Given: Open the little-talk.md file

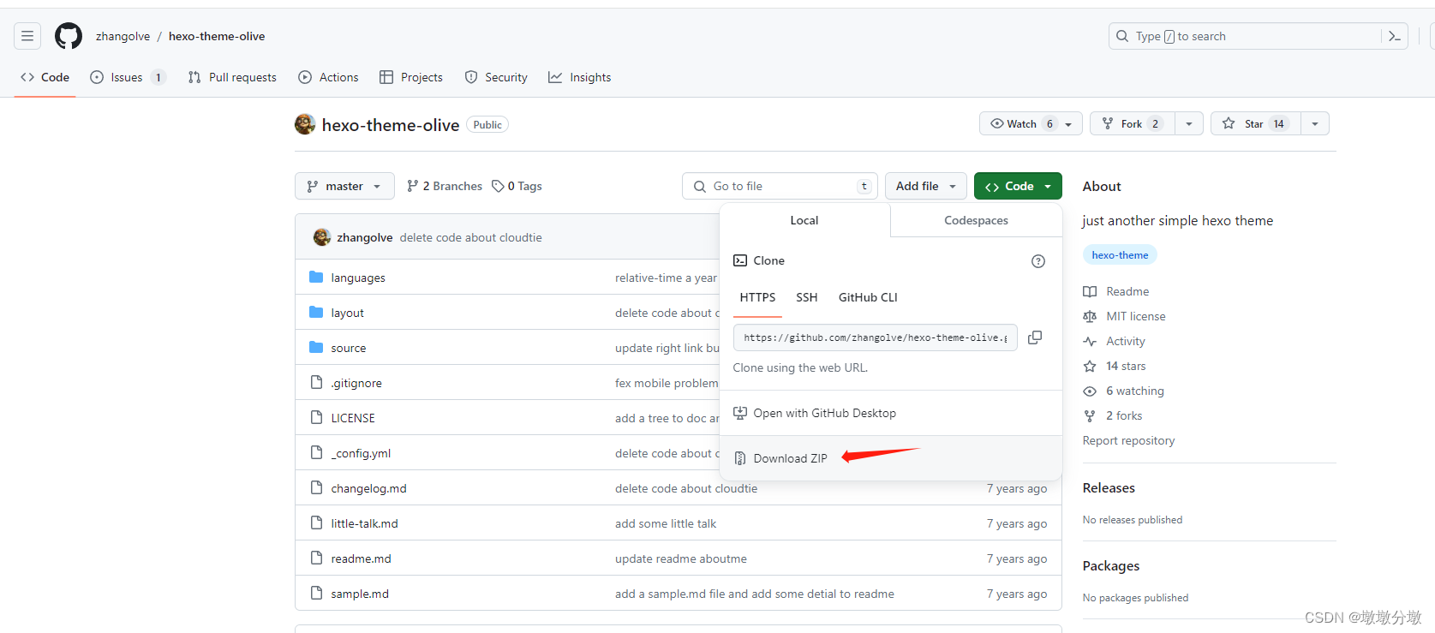Looking at the screenshot, I should [x=364, y=523].
